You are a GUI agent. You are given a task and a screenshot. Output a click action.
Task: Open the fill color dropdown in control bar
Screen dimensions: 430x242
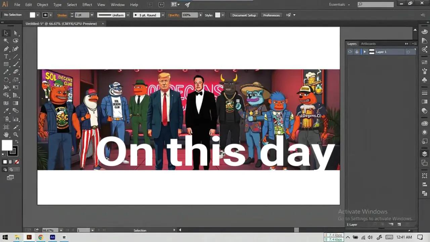pyautogui.click(x=38, y=15)
